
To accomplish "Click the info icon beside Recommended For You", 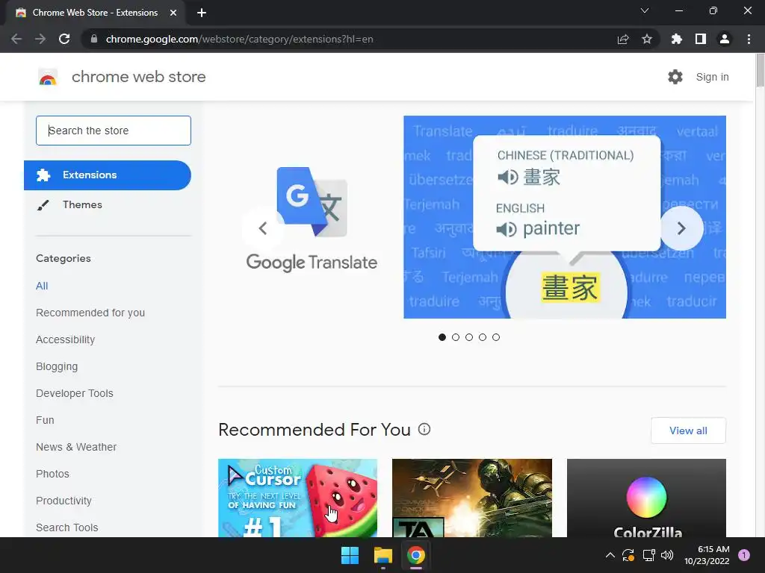I will click(424, 429).
